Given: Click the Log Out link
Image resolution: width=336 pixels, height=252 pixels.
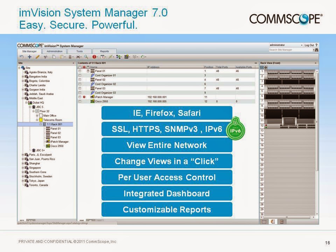Looking at the screenshot, I should pyautogui.click(x=309, y=45).
